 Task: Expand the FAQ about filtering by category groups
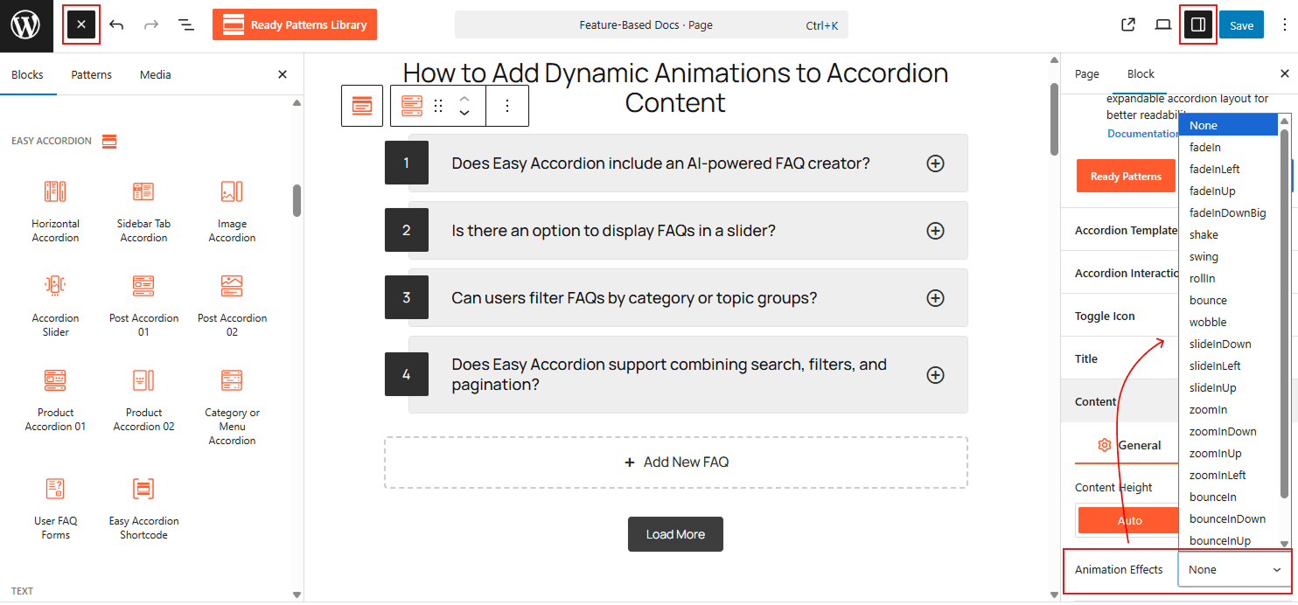[x=935, y=297]
